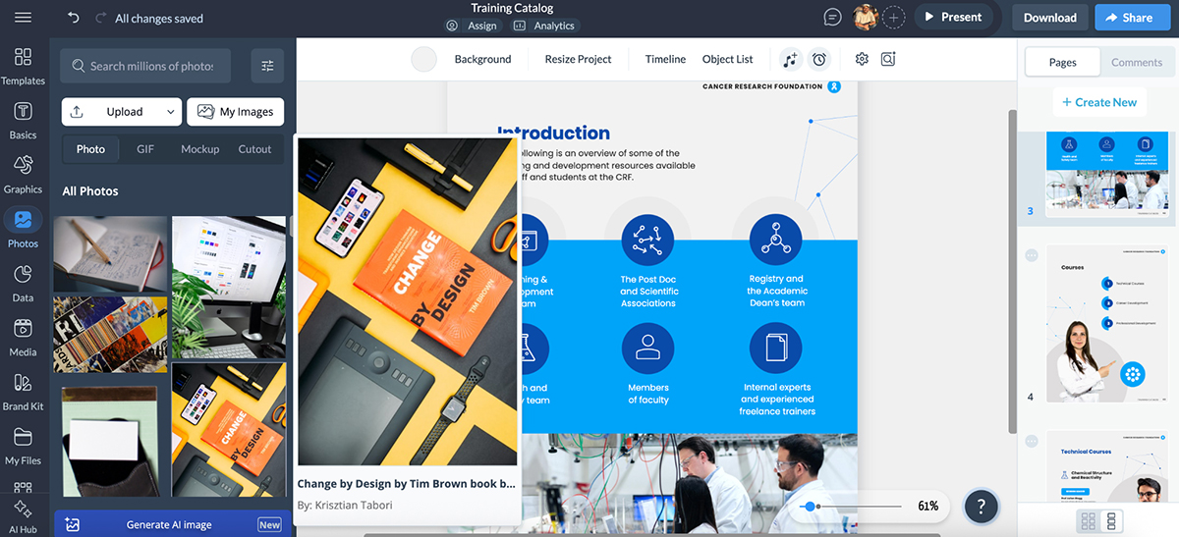
Task: Open the My Files sidebar panel
Action: 23,446
